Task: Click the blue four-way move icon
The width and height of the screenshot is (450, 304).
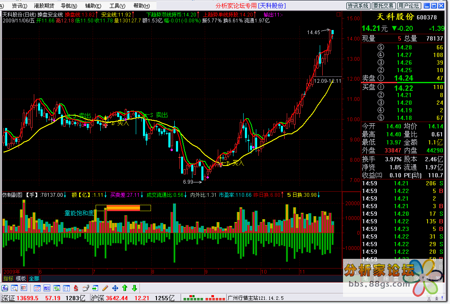Action: pyautogui.click(x=115, y=288)
